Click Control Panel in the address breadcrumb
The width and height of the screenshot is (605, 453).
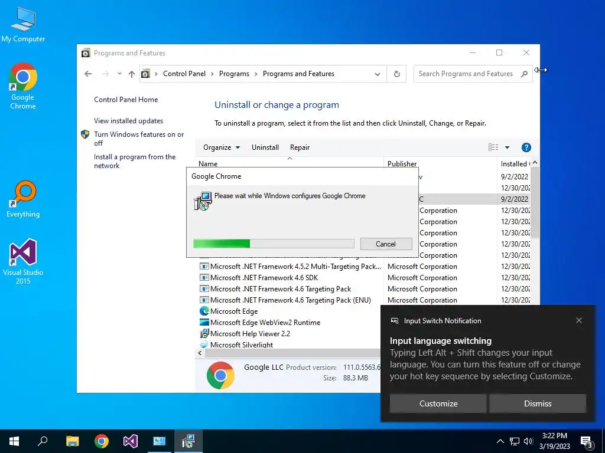pyautogui.click(x=184, y=74)
